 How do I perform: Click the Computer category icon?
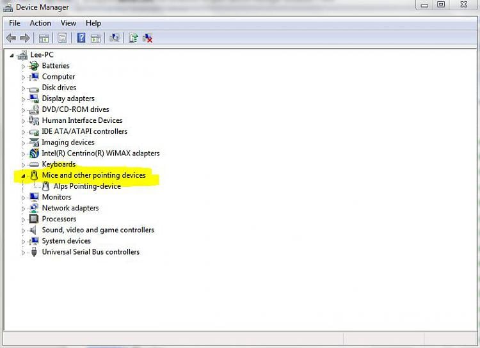34,77
